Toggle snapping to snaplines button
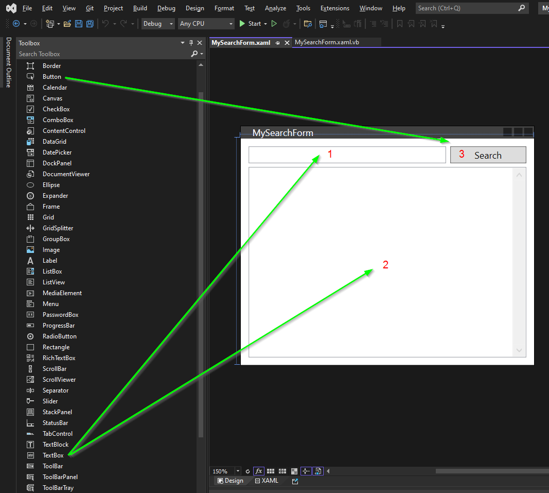The width and height of the screenshot is (549, 493). tap(306, 471)
